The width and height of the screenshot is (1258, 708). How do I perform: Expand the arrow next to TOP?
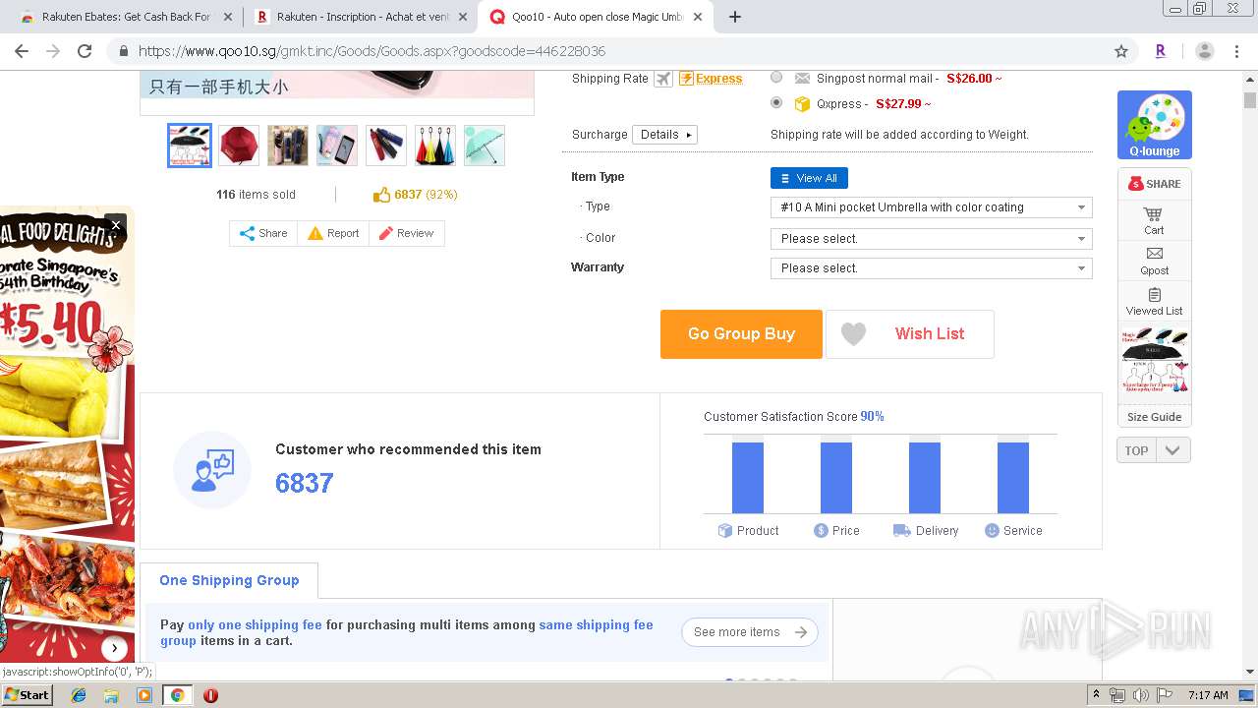pos(1172,450)
